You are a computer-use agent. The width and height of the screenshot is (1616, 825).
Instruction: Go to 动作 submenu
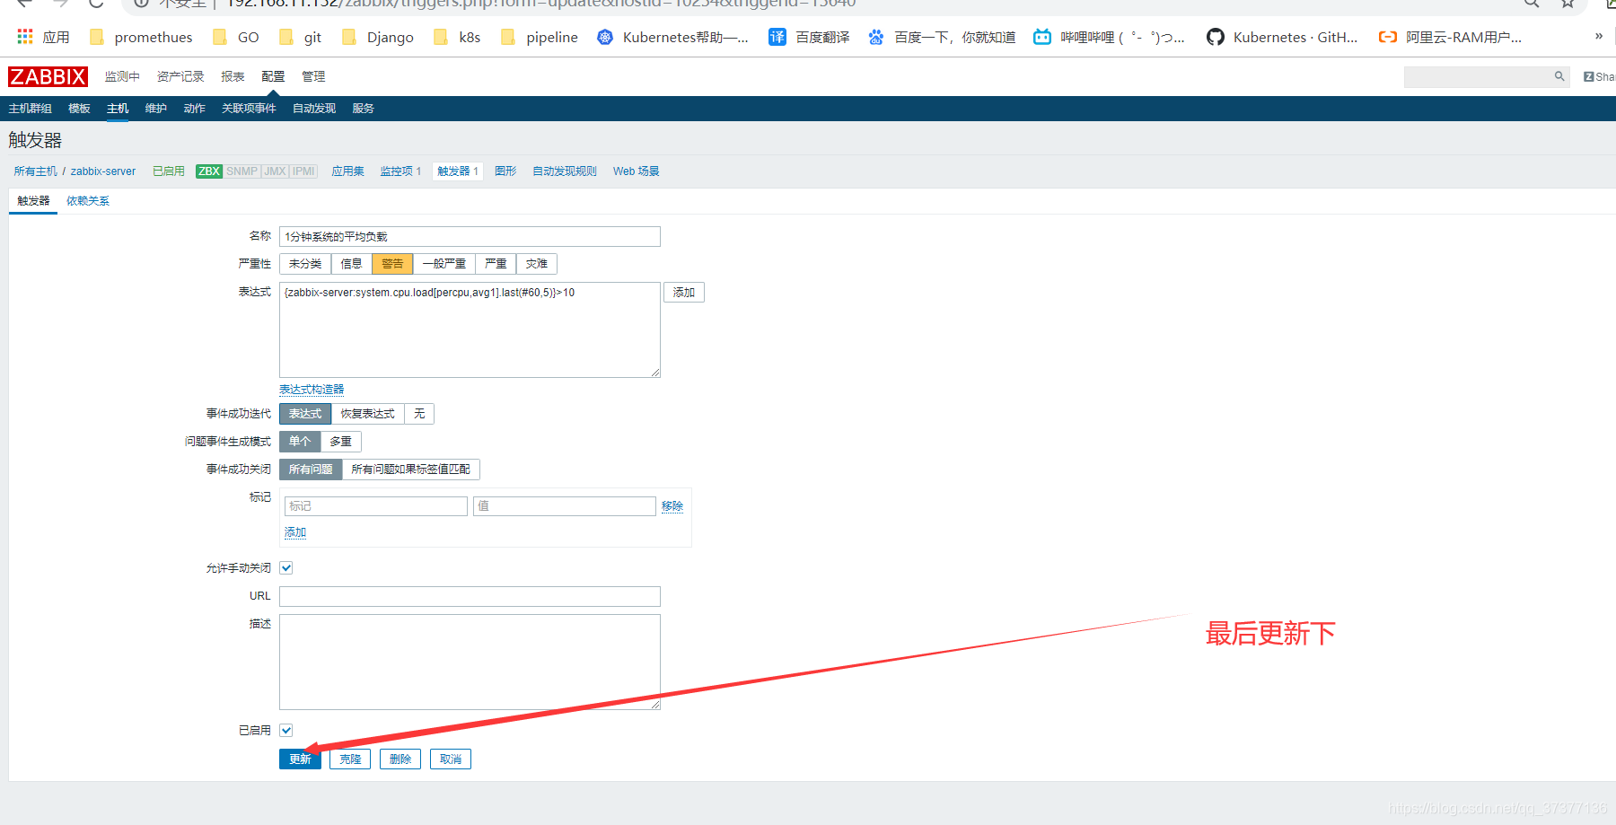pyautogui.click(x=195, y=109)
